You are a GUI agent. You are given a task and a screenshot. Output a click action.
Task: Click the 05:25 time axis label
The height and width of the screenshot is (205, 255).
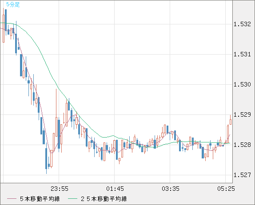[226, 189]
